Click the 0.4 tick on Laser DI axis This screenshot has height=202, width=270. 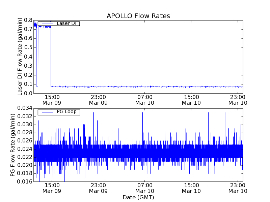[28, 57]
